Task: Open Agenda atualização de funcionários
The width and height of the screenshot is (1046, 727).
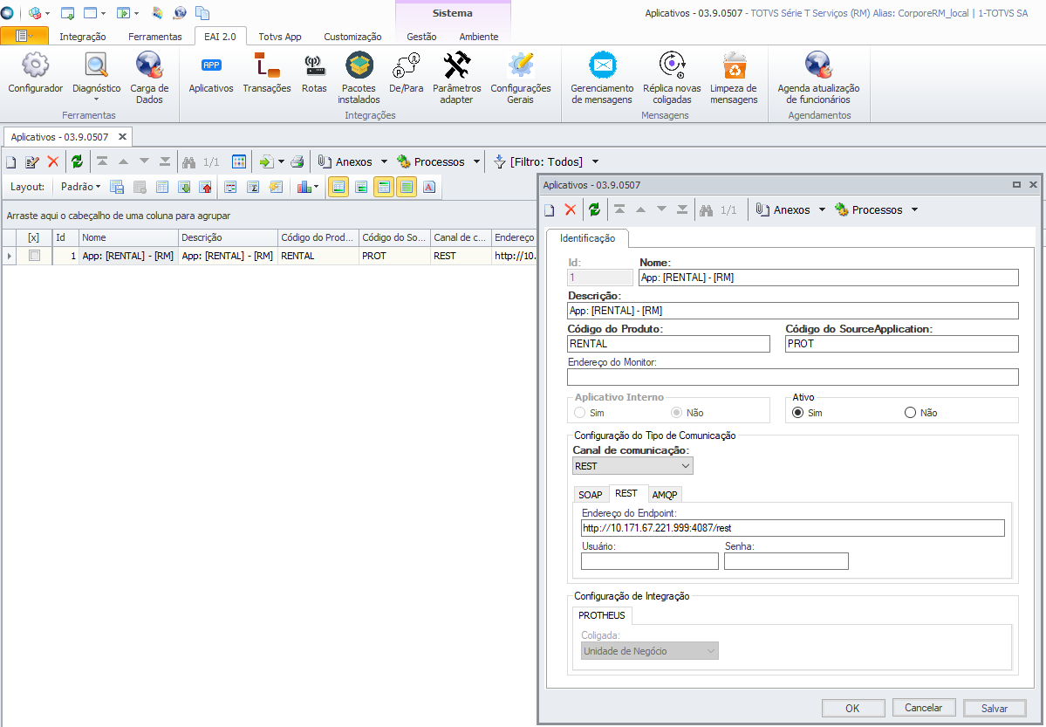Action: tap(818, 78)
